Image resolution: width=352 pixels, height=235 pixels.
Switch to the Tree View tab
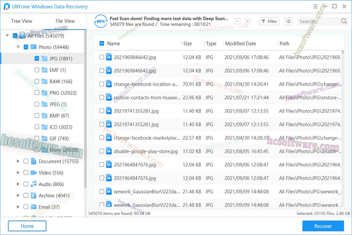coord(22,21)
